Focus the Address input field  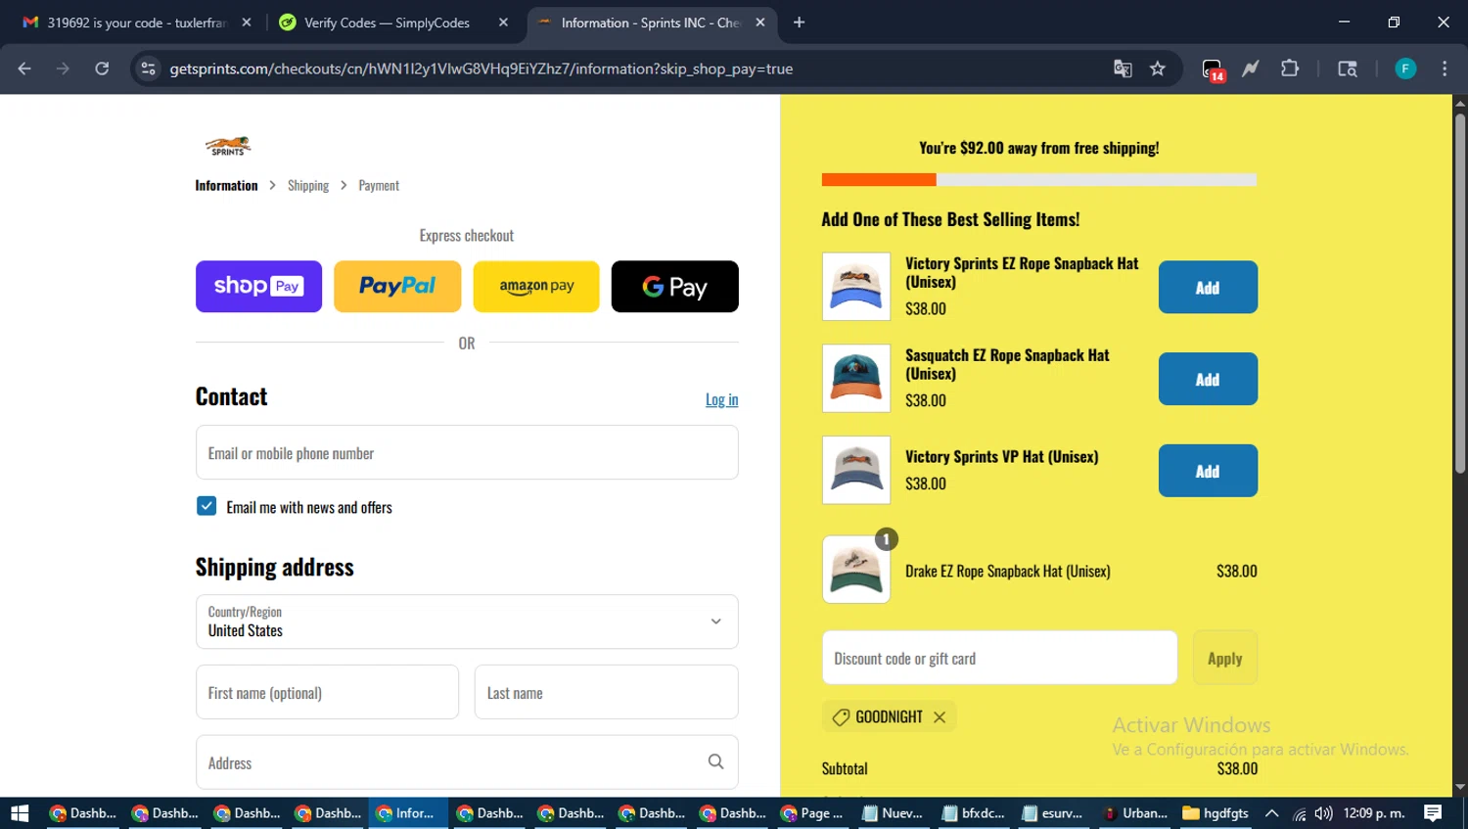click(x=467, y=762)
